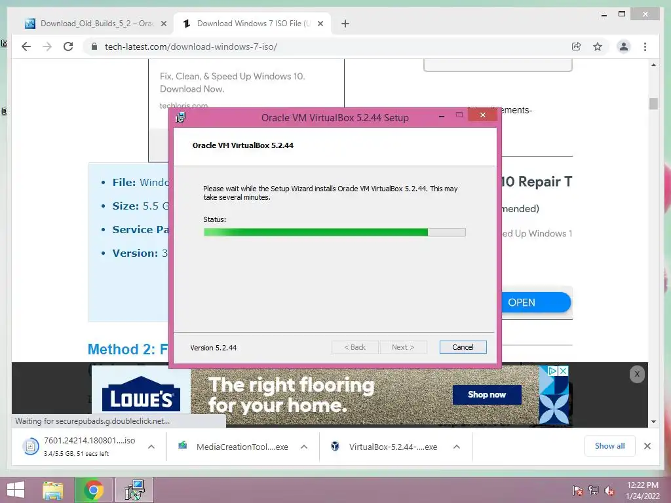Viewport: 671px width, 503px height.
Task: Switch to Chrome in the taskbar
Action: point(93,490)
